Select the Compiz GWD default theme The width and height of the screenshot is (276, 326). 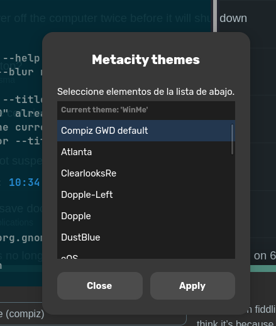click(x=146, y=131)
